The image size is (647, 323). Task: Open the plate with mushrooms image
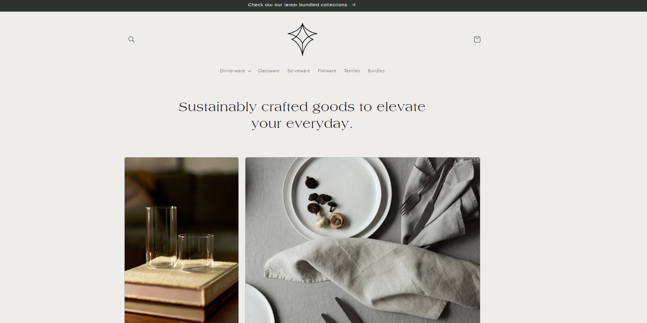[x=363, y=240]
